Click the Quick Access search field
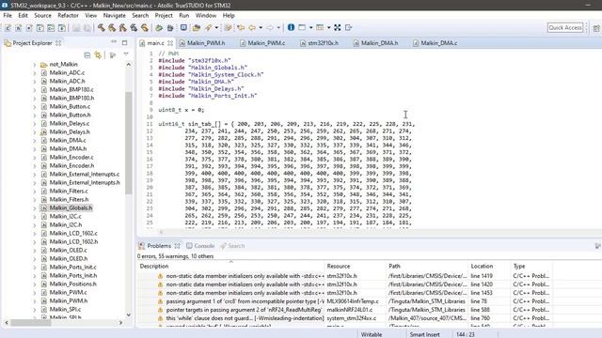 [x=565, y=27]
